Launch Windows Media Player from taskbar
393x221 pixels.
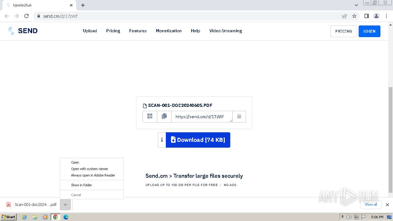(x=45, y=217)
